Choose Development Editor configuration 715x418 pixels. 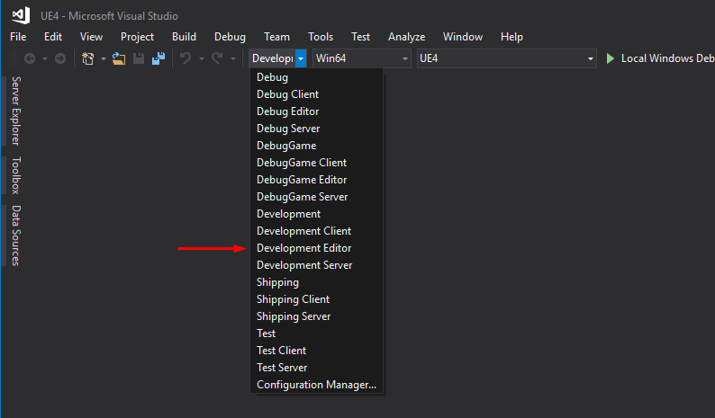pyautogui.click(x=316, y=248)
